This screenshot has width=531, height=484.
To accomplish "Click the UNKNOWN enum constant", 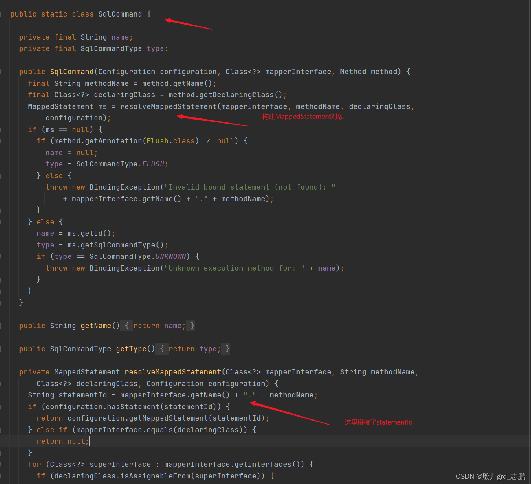I will click(171, 256).
